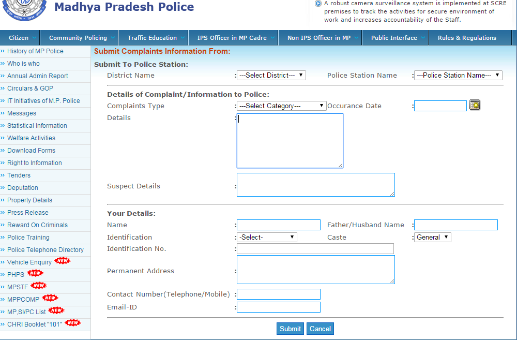Open the Select District dropdown
The image size is (517, 340).
click(271, 75)
